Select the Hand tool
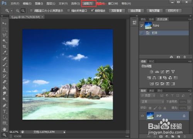Viewport: 193px width, 139px height. click(x=4, y=129)
